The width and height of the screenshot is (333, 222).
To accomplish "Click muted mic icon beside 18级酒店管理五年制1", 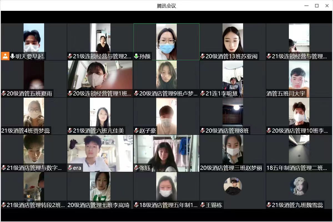I will click(x=136, y=205).
